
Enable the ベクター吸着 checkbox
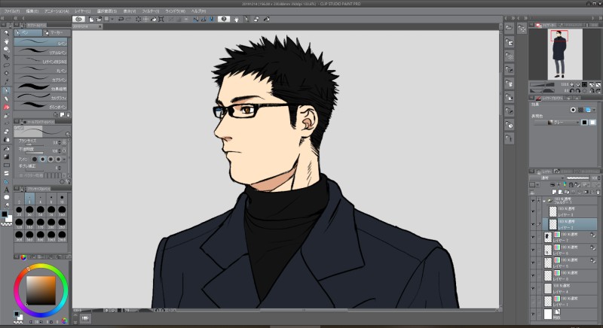[x=21, y=175]
